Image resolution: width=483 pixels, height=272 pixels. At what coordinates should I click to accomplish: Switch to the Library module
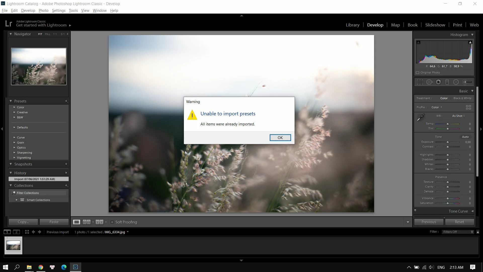352,25
